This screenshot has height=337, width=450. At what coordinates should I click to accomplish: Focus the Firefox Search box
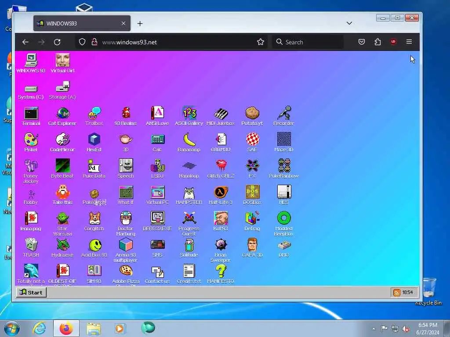308,42
